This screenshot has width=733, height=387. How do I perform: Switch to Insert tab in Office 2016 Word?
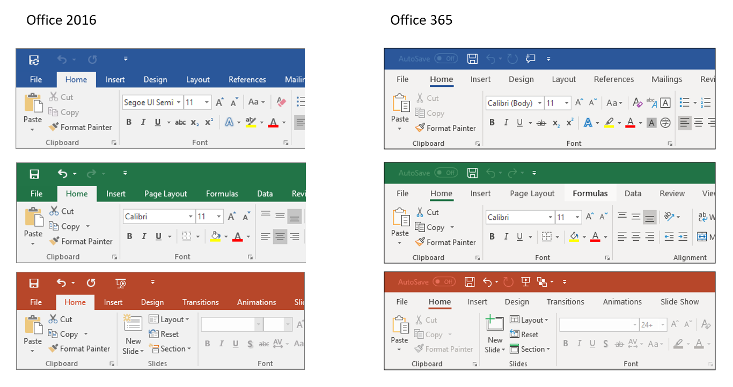click(115, 80)
